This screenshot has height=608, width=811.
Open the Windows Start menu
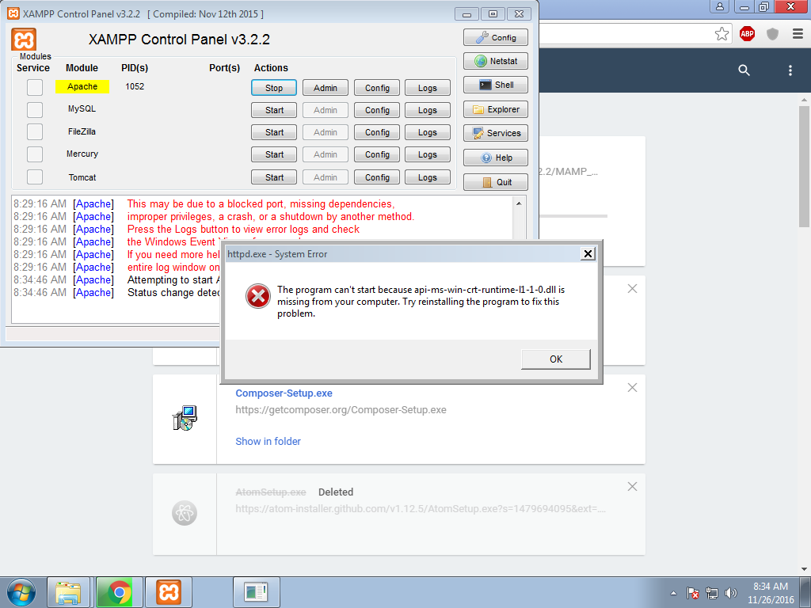[x=21, y=592]
